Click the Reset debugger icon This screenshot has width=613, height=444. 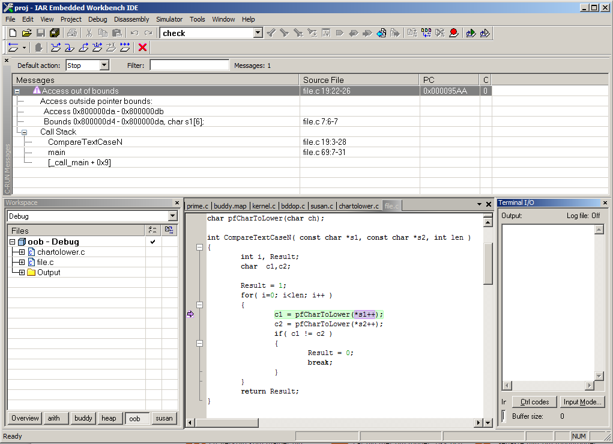click(x=13, y=47)
